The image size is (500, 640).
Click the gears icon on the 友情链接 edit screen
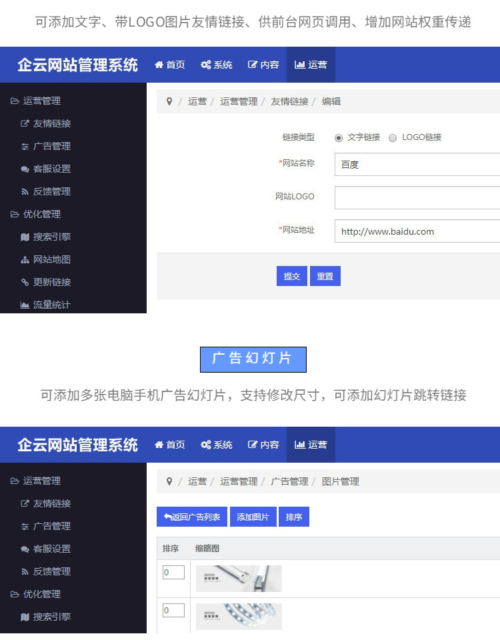pos(206,65)
